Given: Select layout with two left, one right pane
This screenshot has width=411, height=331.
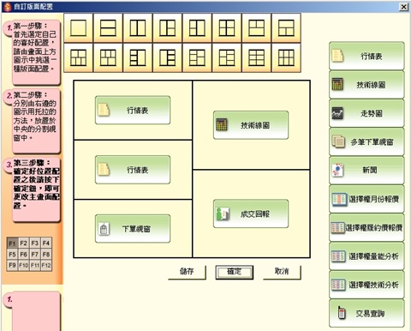Looking at the screenshot, I should click(197, 28).
